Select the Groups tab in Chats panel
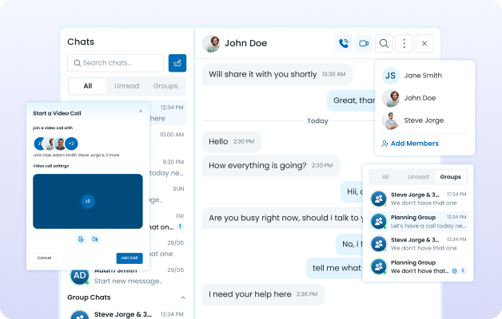 165,86
